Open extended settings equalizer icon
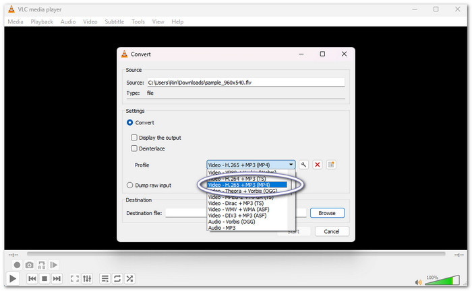472x291 pixels. (87, 279)
